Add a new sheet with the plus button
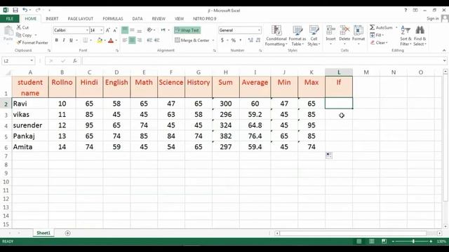Viewport: 449px width, 252px height. pos(67,233)
